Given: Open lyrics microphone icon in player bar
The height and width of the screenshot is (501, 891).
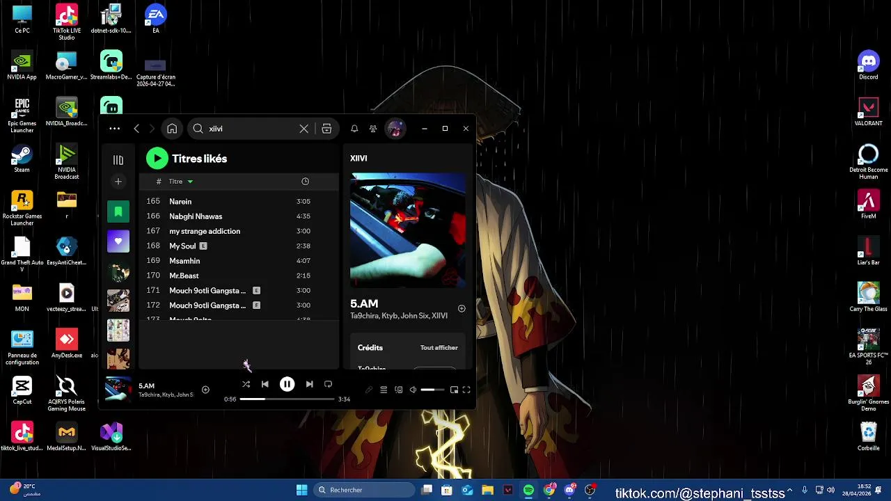Looking at the screenshot, I should 369,390.
